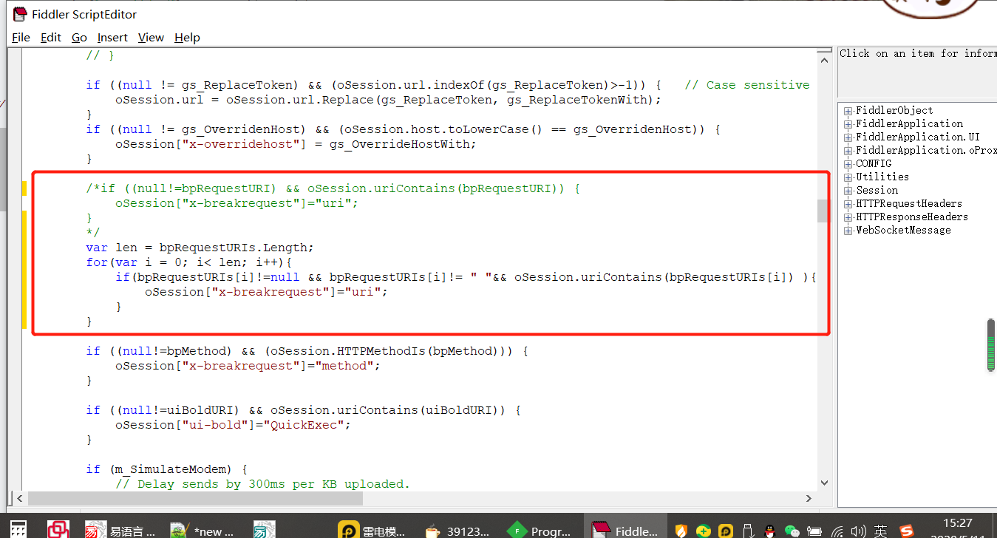Screen dimensions: 997x538
Task: Expand the FiddlerObject tree node
Action: [x=847, y=110]
